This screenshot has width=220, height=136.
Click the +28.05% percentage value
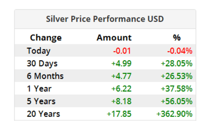click(x=177, y=64)
